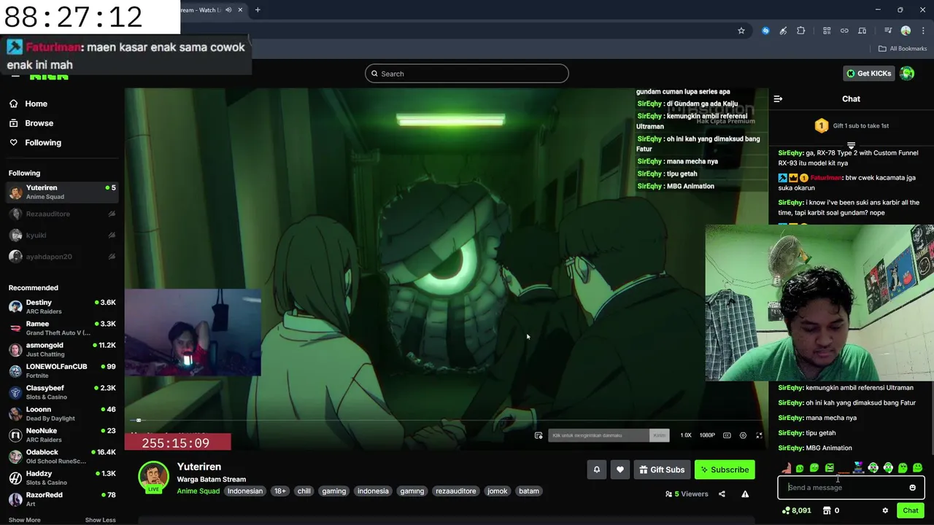Open All Bookmarks folder

[x=903, y=49]
